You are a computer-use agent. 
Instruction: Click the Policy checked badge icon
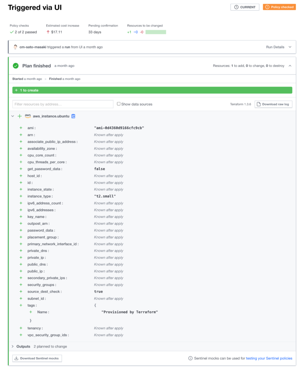click(x=267, y=7)
